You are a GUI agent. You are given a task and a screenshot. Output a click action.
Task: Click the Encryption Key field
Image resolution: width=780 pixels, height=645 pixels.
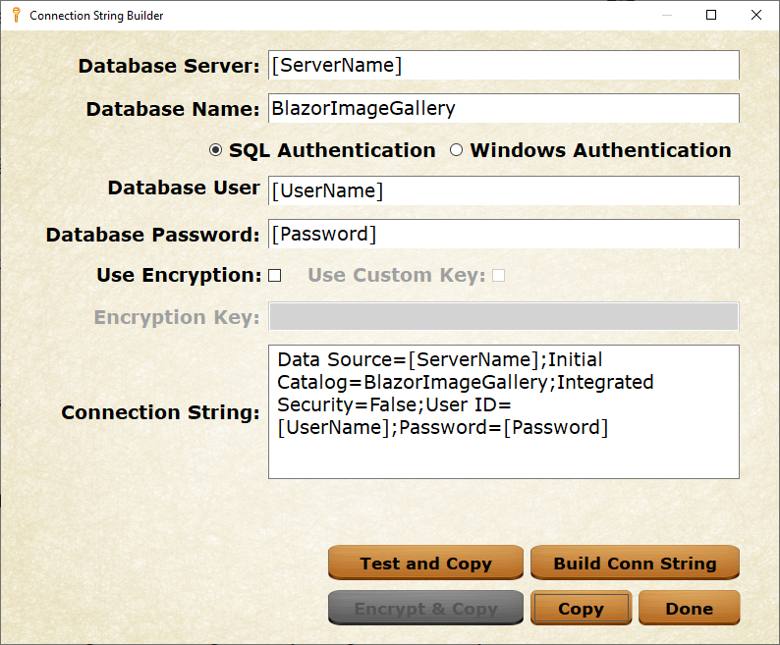coord(503,316)
